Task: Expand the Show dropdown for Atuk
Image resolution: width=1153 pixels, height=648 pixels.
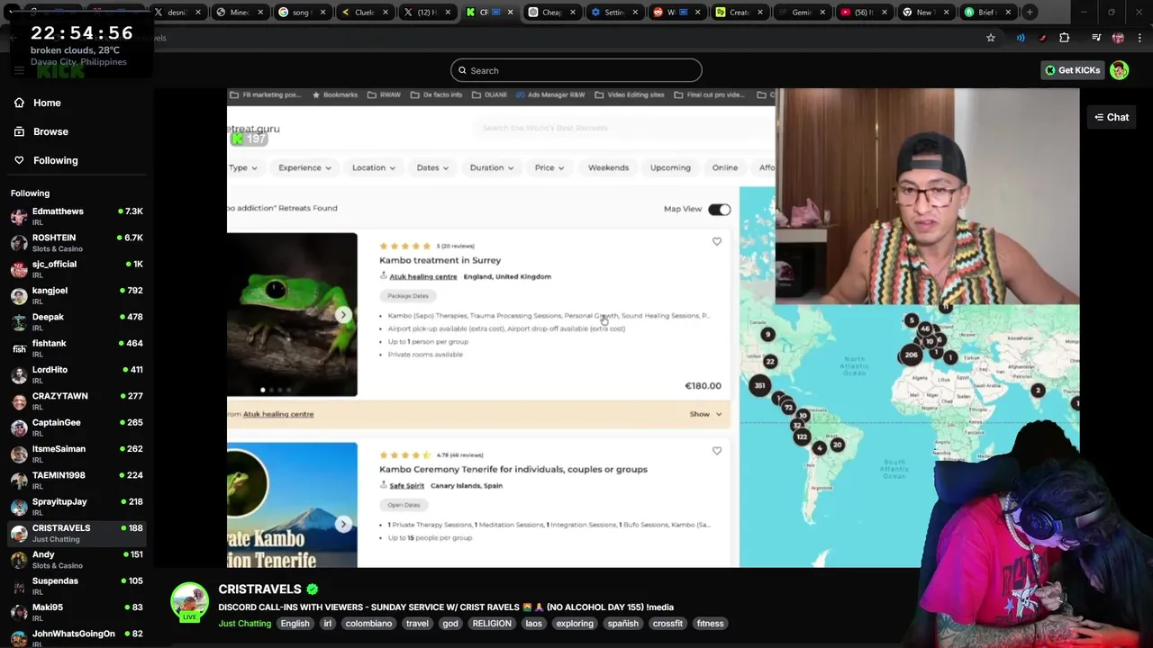Action: coord(705,414)
